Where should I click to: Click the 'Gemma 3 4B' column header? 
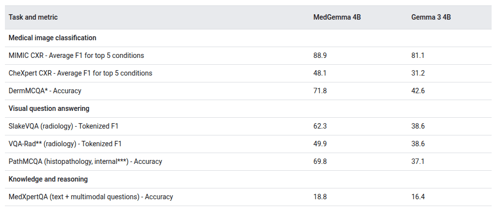(431, 17)
